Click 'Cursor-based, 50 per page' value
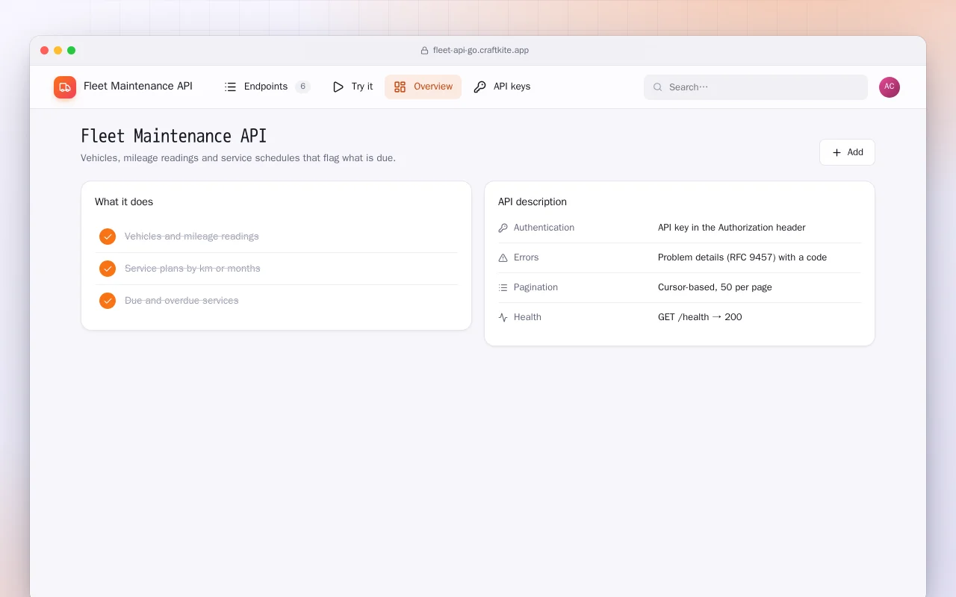The width and height of the screenshot is (956, 597). click(x=715, y=287)
